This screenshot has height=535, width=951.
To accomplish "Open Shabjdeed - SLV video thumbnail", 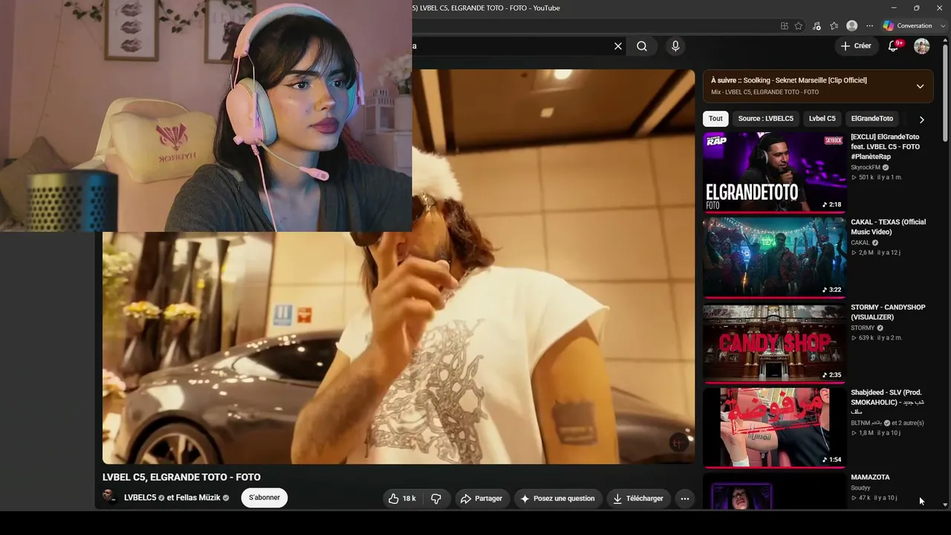I will [774, 427].
